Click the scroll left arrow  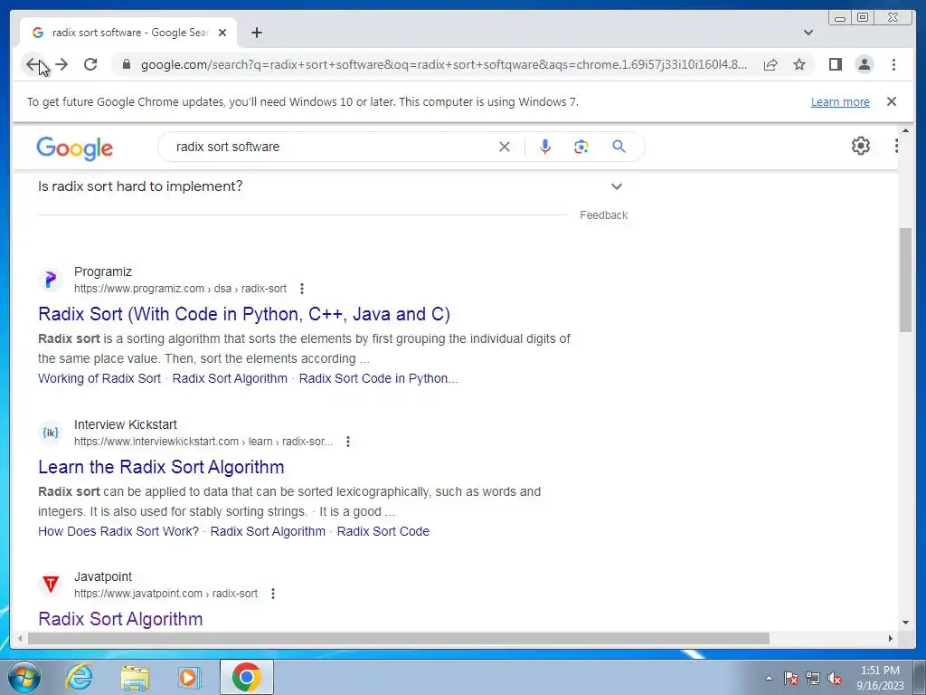(x=20, y=638)
